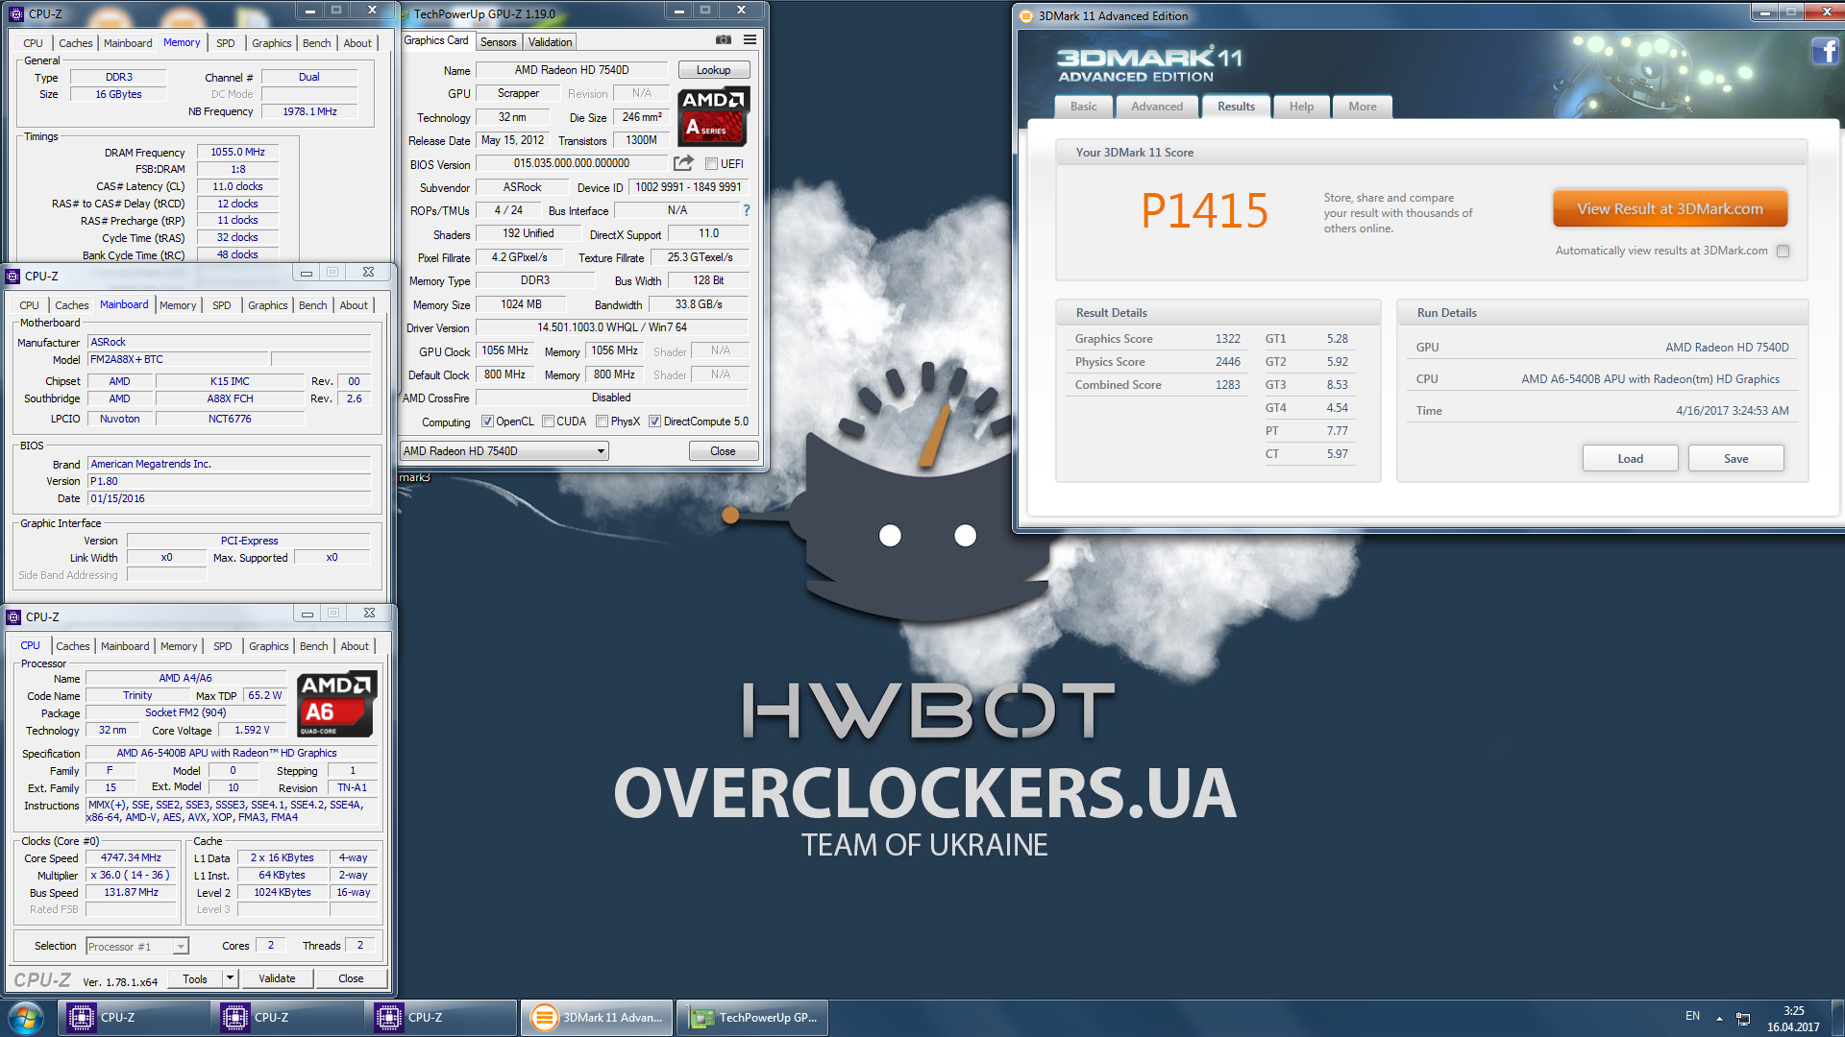Image resolution: width=1845 pixels, height=1037 pixels.
Task: Click the Load button in 3DMark 11
Action: (1630, 459)
